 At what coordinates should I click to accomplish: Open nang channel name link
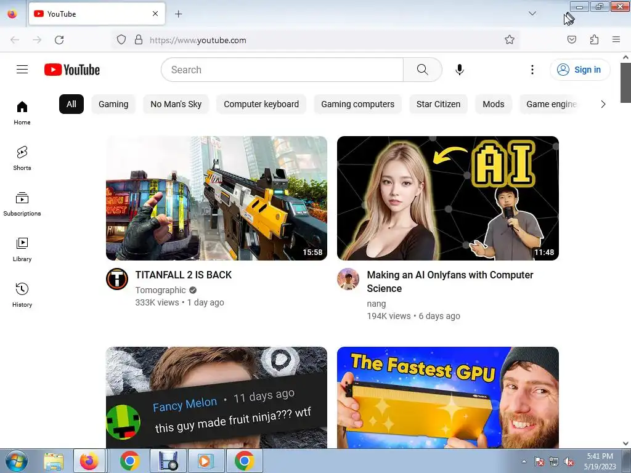[377, 304]
